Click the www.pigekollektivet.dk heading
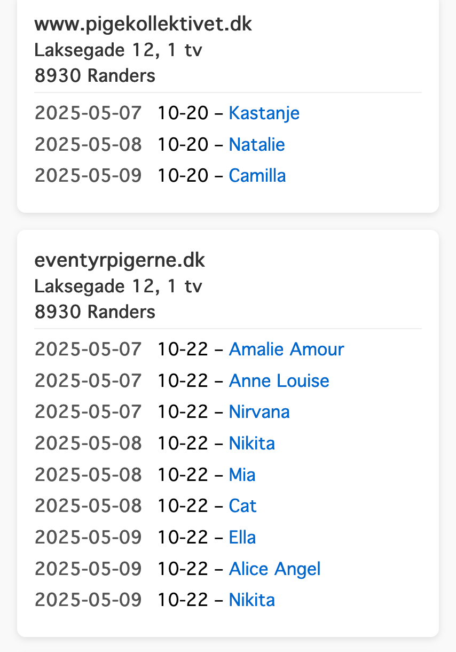This screenshot has width=456, height=652. pos(143,25)
